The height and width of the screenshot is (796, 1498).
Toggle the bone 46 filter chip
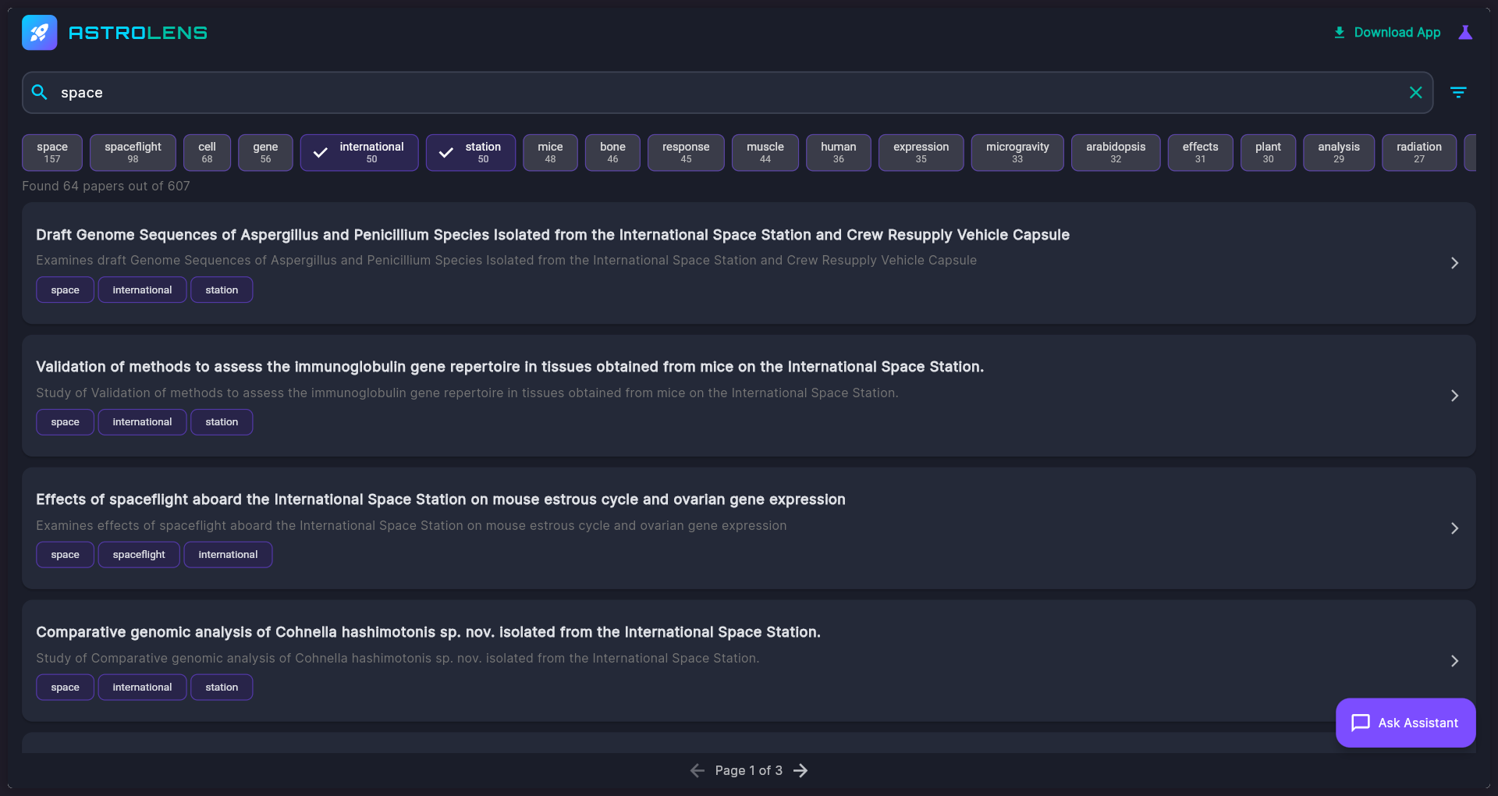(x=612, y=152)
